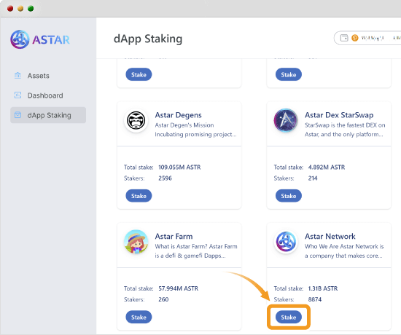Viewport: 401px width, 335px height.
Task: Select the dApp Staking sidebar icon
Action: coord(17,115)
